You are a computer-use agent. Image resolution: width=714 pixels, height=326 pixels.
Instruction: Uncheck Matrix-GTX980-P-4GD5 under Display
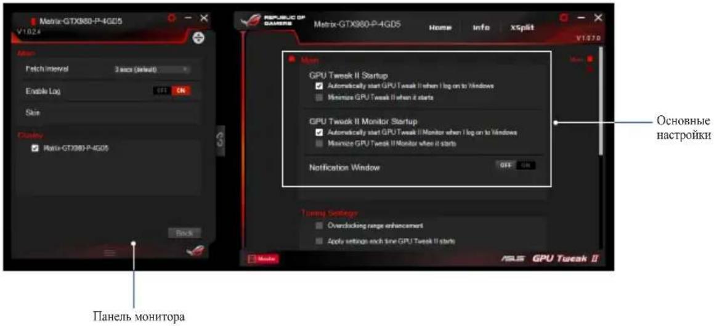[35, 149]
